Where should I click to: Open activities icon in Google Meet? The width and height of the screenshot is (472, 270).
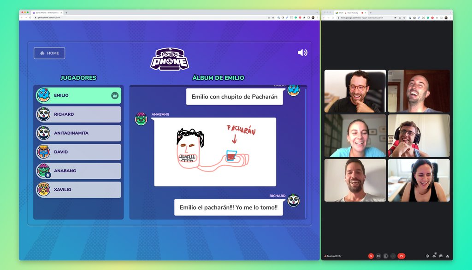coord(448,256)
